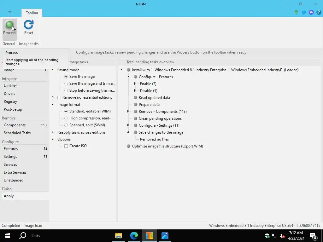Viewport: 323px width, 242px height.
Task: Click the Reset icon in toolbar
Action: click(28, 25)
